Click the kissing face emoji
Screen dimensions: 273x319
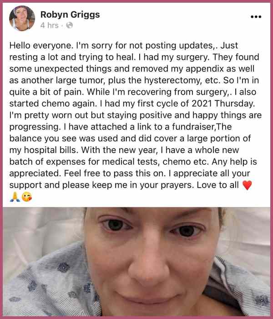coord(27,197)
